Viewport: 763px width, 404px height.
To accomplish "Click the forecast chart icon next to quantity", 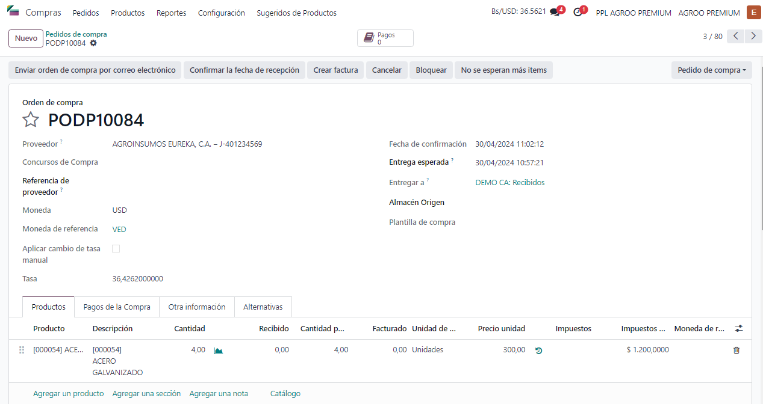I will pos(219,350).
